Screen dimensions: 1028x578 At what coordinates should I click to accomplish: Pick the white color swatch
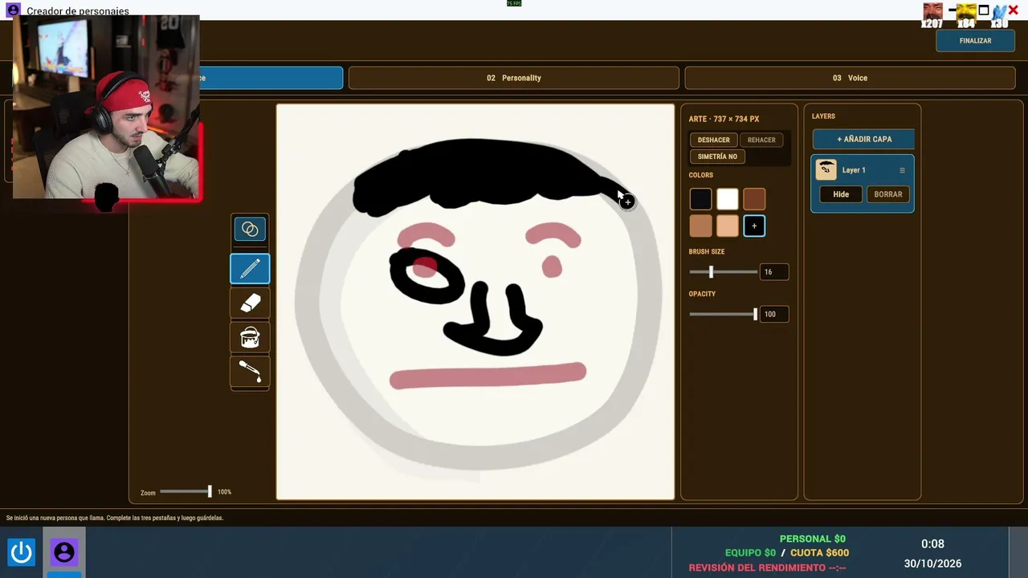tap(728, 199)
